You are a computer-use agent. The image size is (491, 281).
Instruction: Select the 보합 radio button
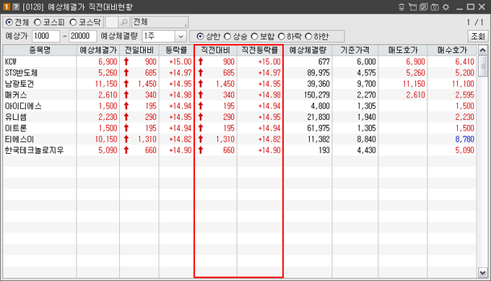pyautogui.click(x=255, y=37)
